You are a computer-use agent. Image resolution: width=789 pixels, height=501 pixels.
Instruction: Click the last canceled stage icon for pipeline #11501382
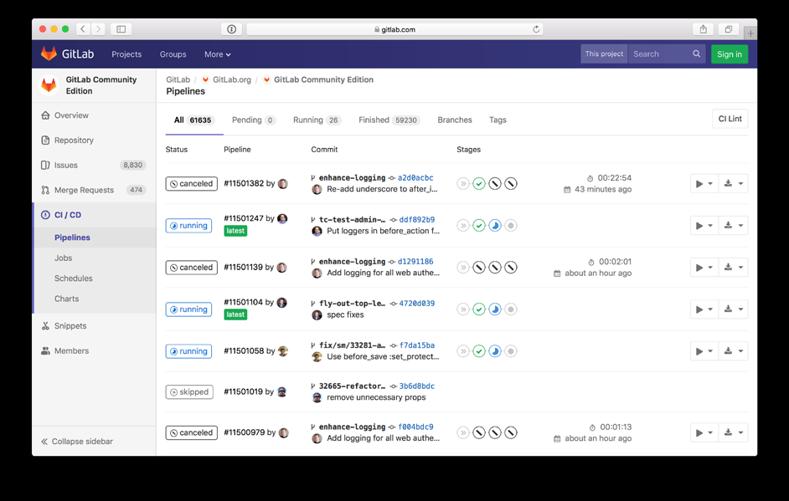[511, 183]
